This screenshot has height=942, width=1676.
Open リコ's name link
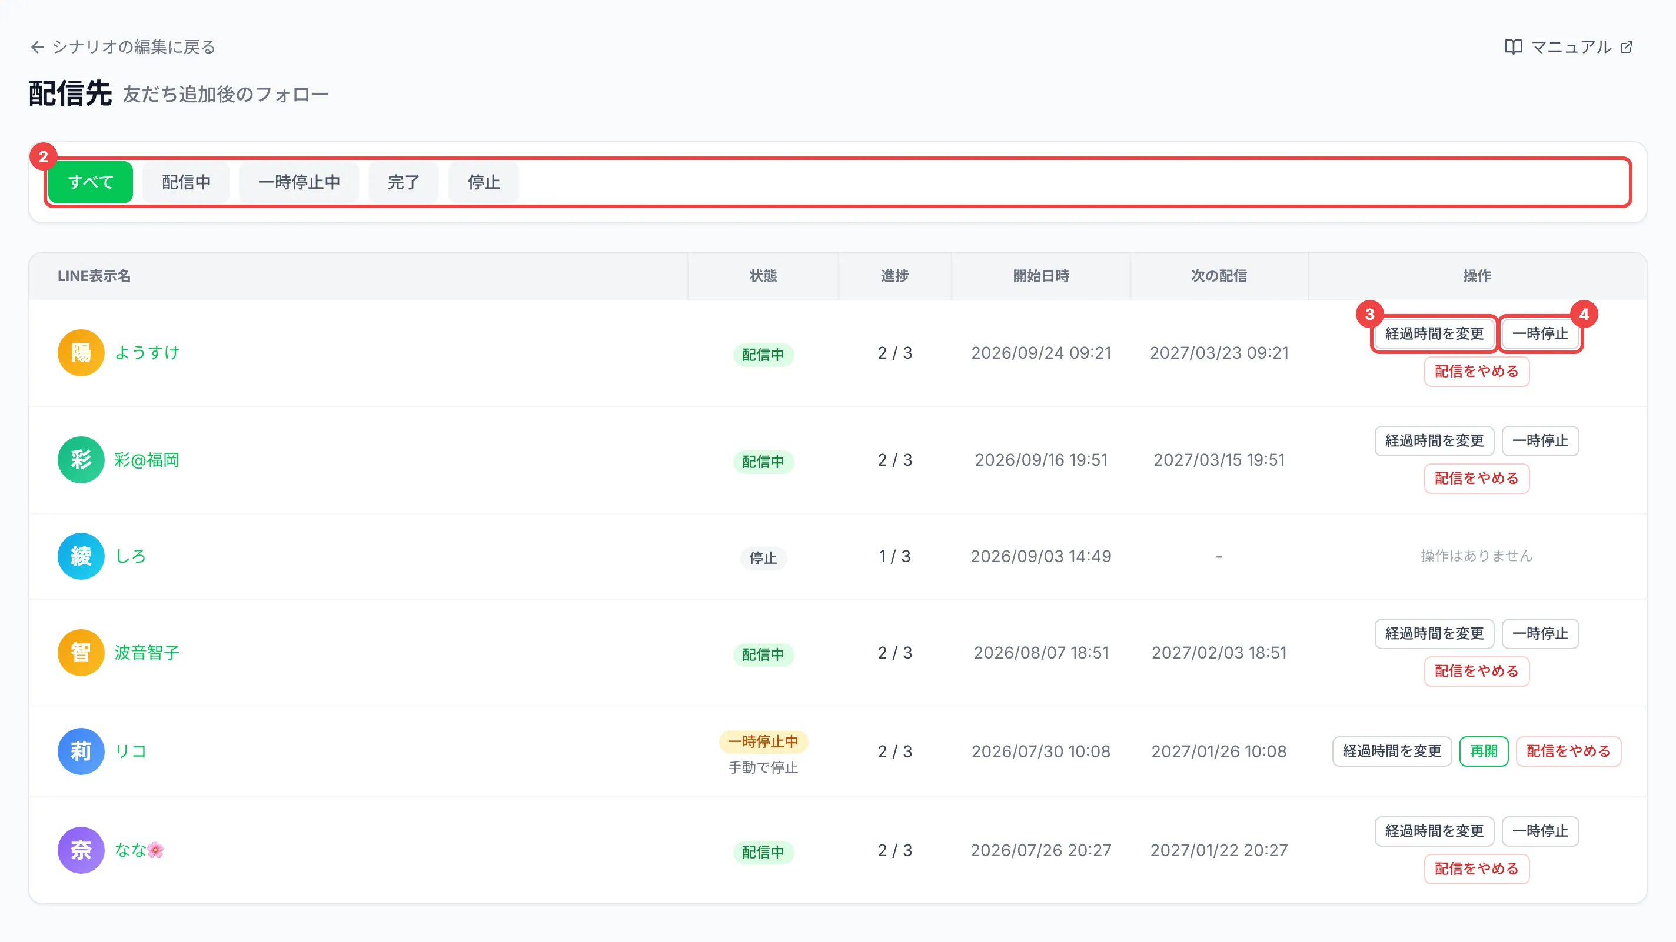130,751
